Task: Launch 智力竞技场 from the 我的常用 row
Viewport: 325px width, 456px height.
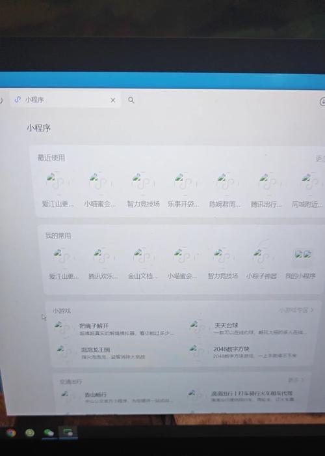Action: coord(223,263)
